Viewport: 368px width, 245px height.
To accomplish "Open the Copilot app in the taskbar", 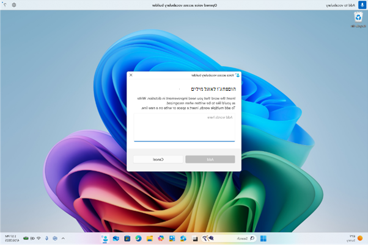I will click(161, 238).
